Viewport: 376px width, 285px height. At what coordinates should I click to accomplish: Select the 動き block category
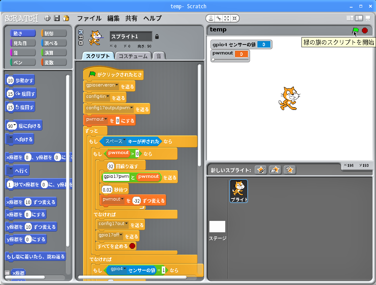pyautogui.click(x=23, y=33)
